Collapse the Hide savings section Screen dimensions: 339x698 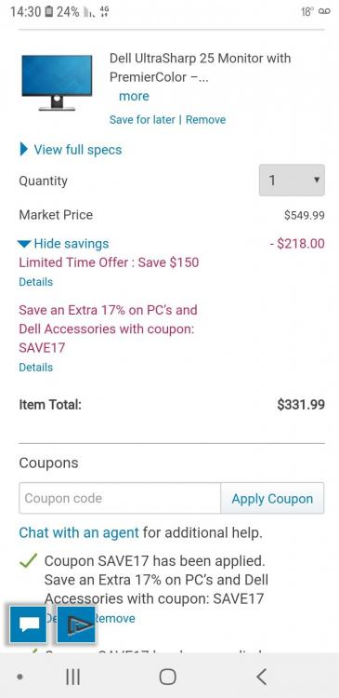coord(63,244)
